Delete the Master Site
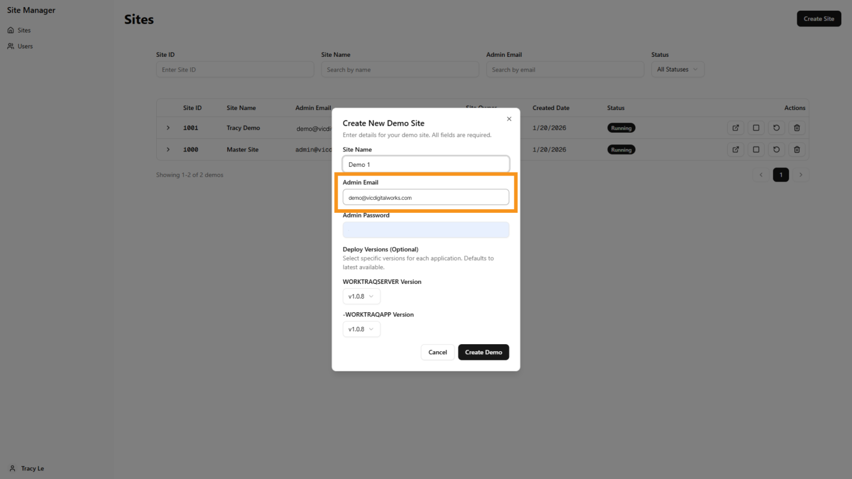 [x=797, y=150]
